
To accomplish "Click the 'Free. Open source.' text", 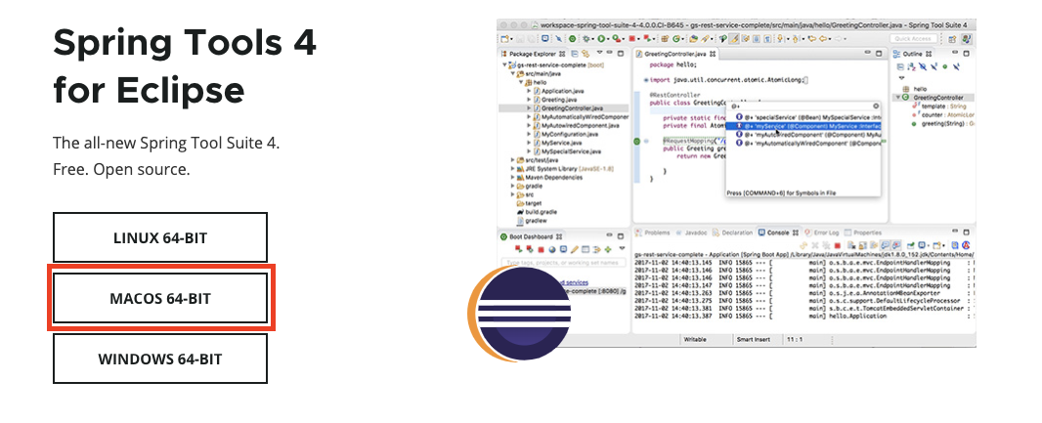I will [121, 169].
